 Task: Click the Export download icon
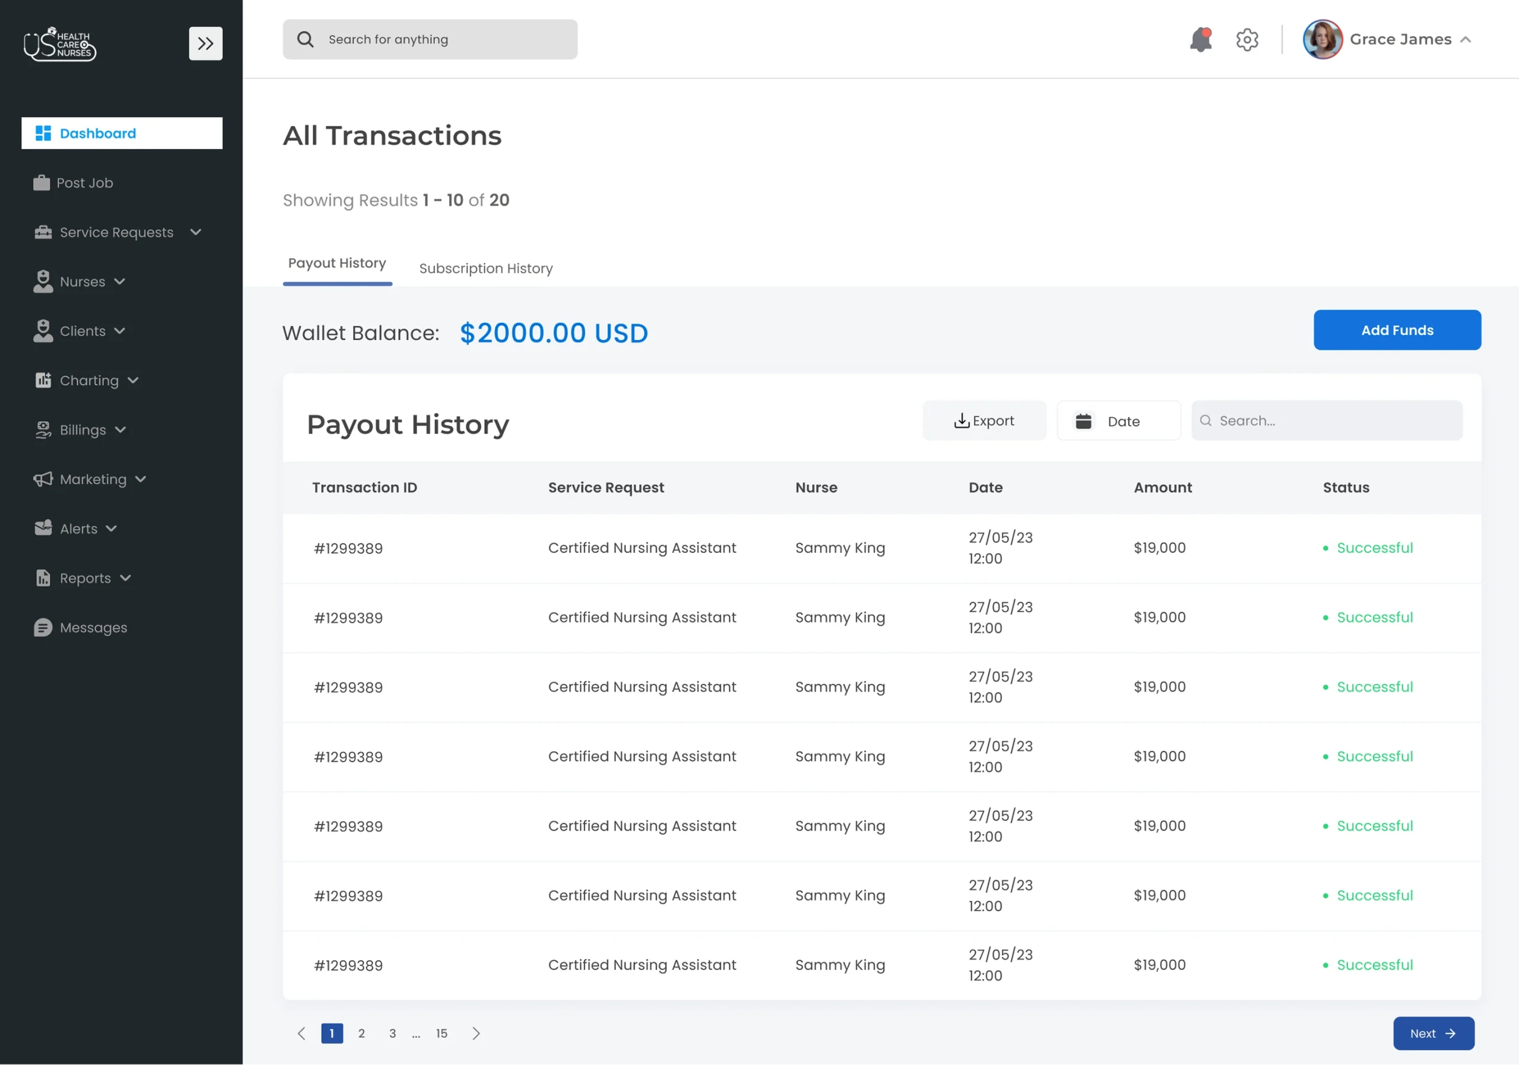click(961, 420)
